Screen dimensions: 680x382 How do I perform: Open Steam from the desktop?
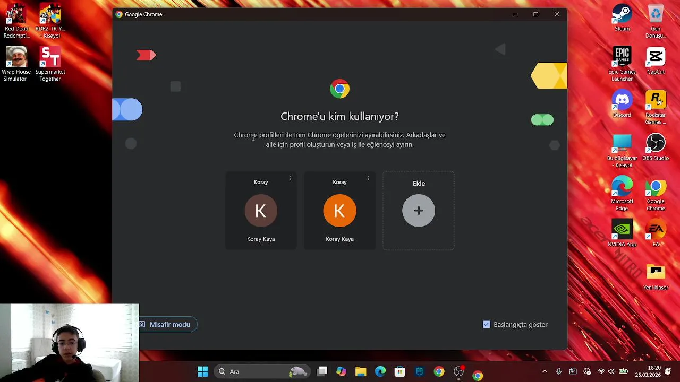click(622, 18)
